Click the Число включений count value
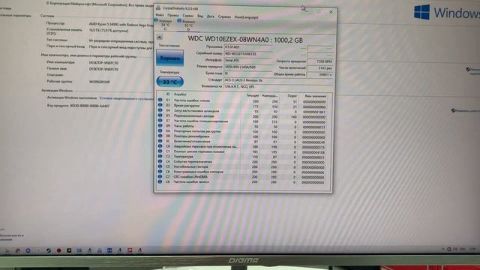The height and width of the screenshot is (270, 480). [x=320, y=68]
